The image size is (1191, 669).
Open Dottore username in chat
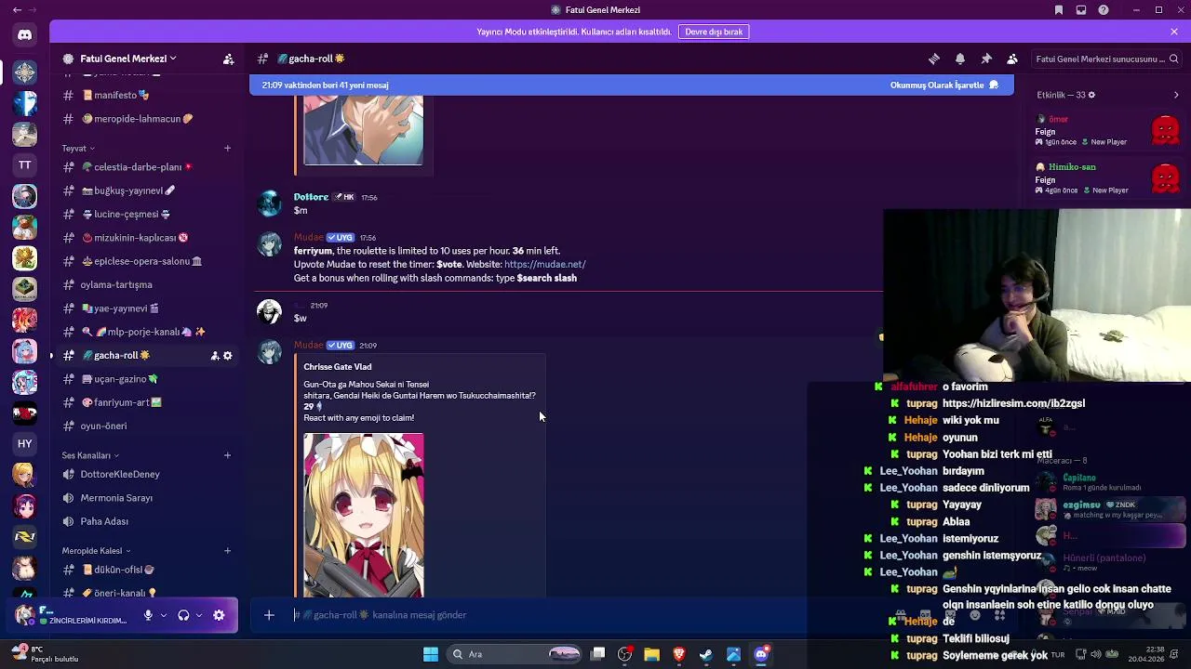coord(311,197)
